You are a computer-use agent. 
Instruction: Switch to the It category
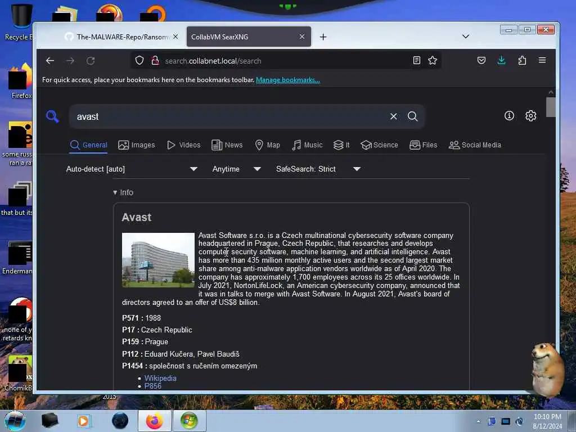point(341,145)
